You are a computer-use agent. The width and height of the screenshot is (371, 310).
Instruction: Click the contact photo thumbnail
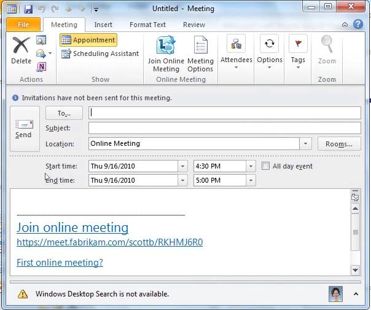tap(335, 294)
